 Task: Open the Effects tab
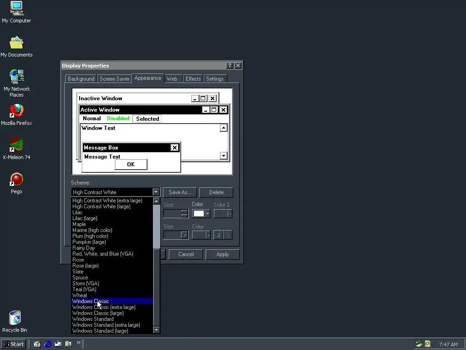click(x=193, y=78)
